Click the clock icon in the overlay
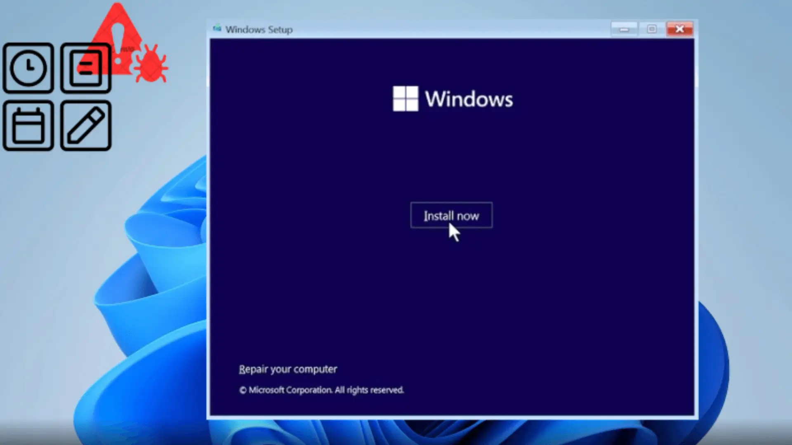Screen dimensions: 792x445 [28, 68]
